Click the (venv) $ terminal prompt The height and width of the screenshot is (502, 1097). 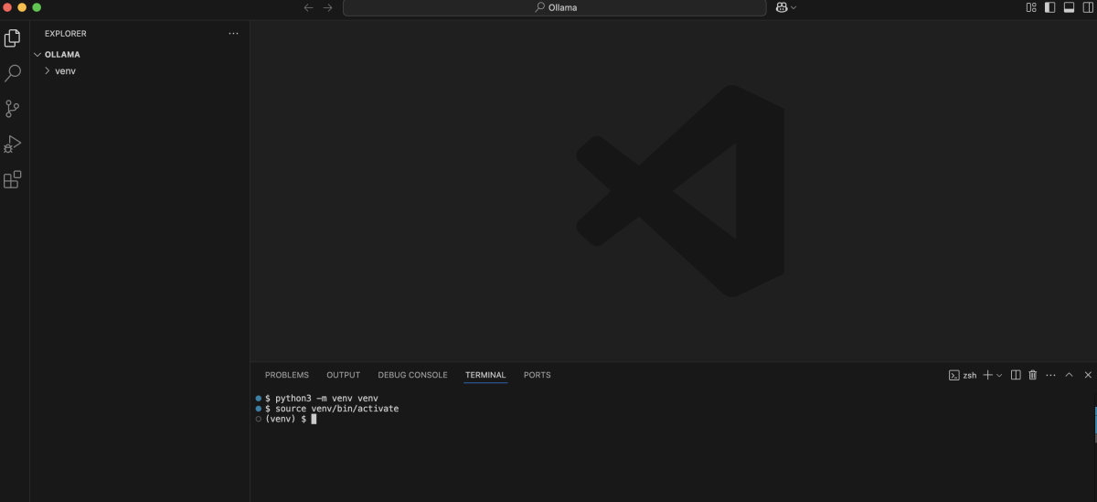pos(286,419)
